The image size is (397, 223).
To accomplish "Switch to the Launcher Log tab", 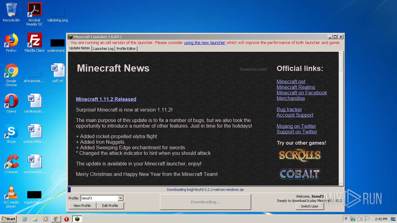I will pyautogui.click(x=103, y=49).
